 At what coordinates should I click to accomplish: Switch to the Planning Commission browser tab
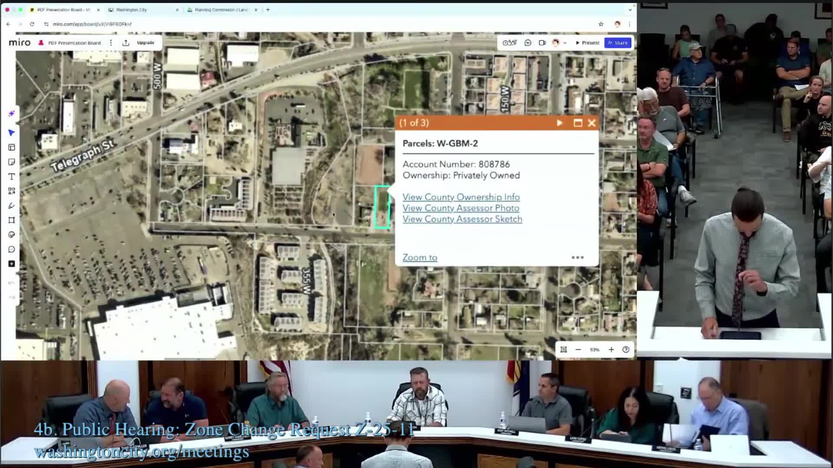[220, 10]
